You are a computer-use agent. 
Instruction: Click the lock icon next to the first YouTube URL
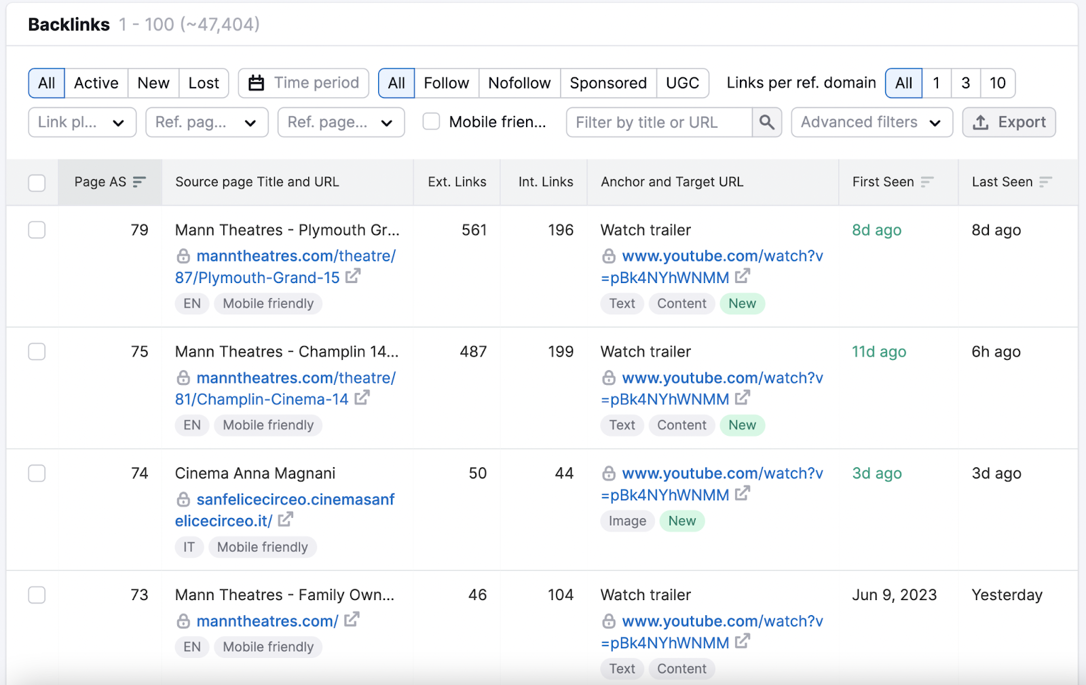click(x=608, y=256)
